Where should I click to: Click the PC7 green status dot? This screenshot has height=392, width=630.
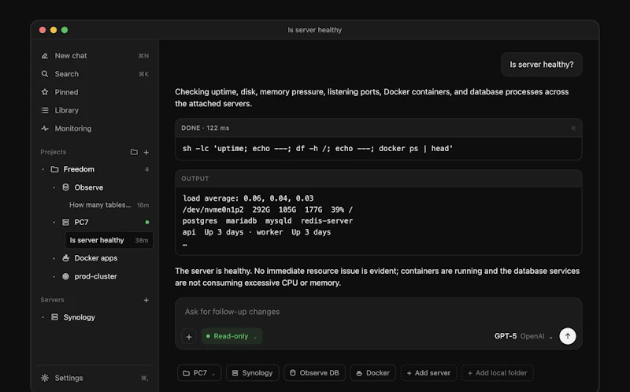click(x=147, y=222)
